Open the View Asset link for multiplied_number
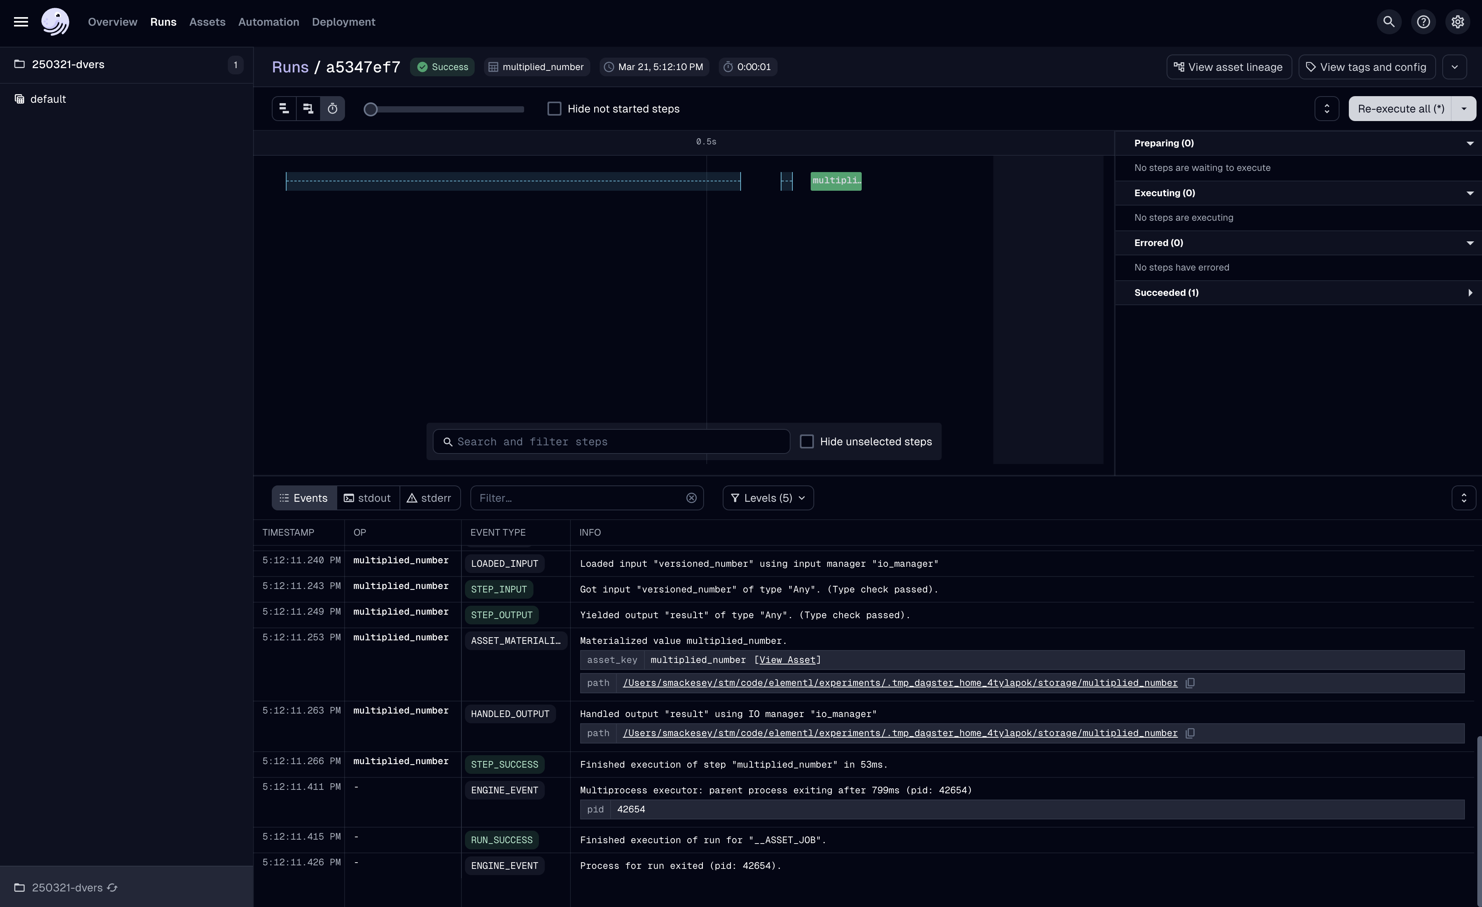 [x=787, y=660]
